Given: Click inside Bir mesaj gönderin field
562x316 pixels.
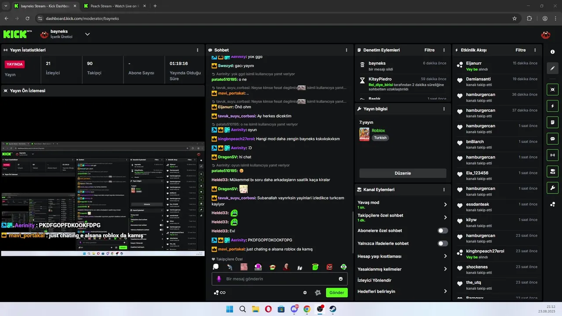Looking at the screenshot, I should pyautogui.click(x=279, y=279).
